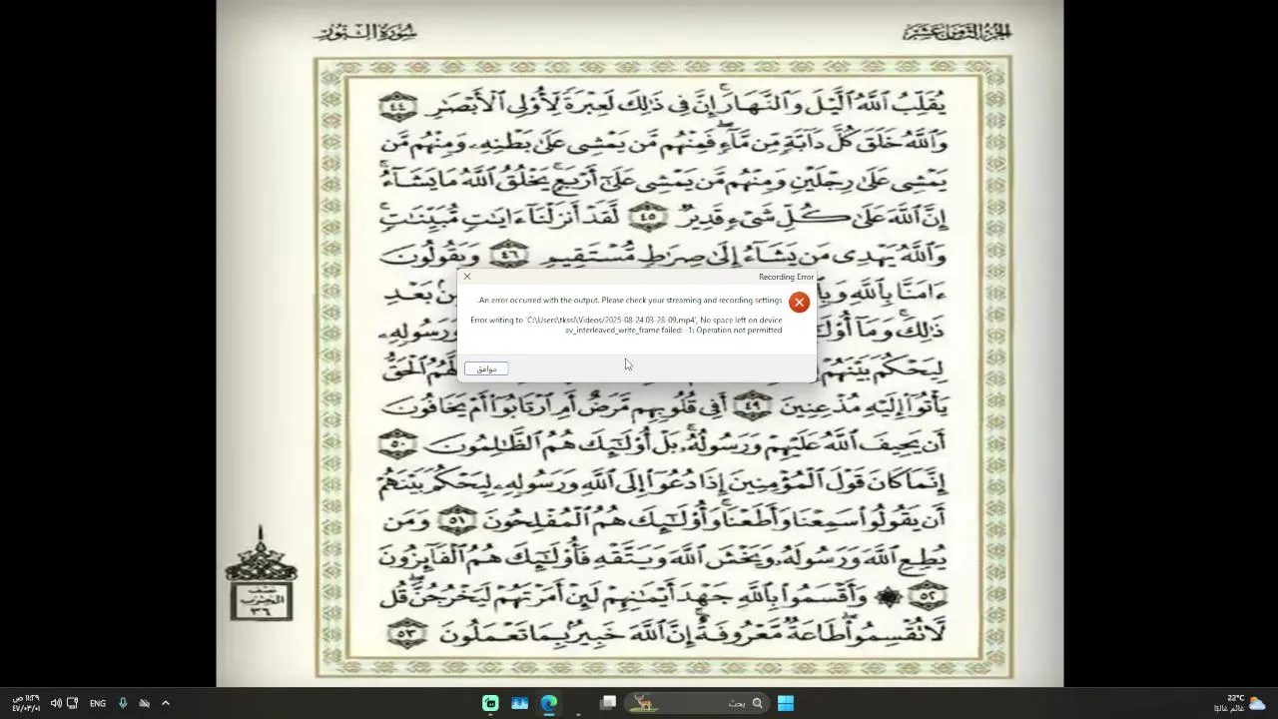Open the weather widget showing 22°C
Viewport: 1278px width, 719px height.
1240,703
